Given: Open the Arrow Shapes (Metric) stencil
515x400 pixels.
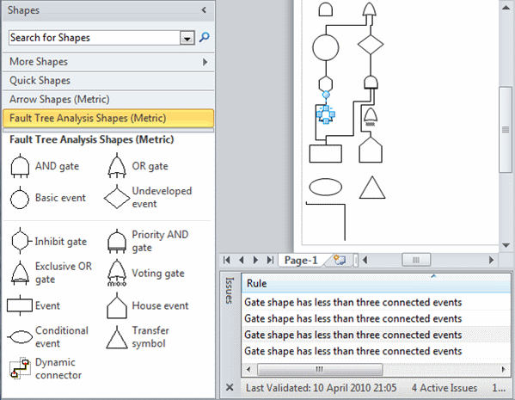Looking at the screenshot, I should click(108, 99).
